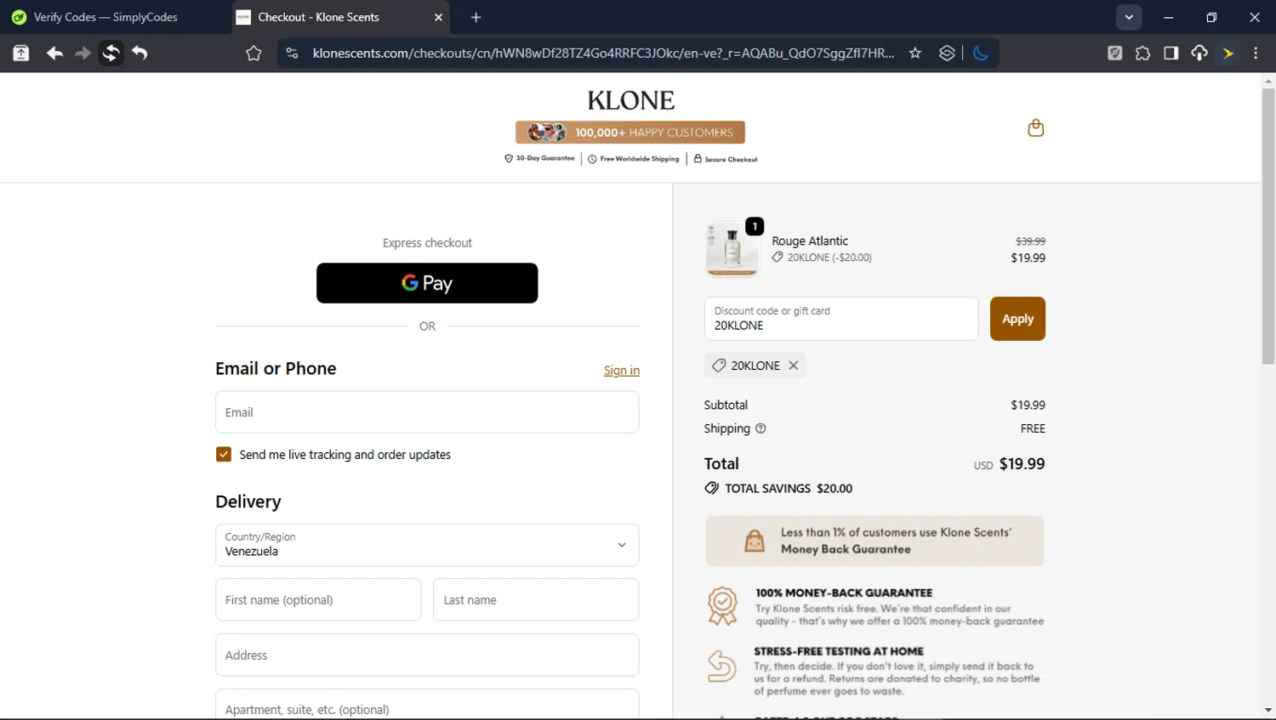
Task: Click the cloud upload toolbar icon
Action: point(1199,53)
